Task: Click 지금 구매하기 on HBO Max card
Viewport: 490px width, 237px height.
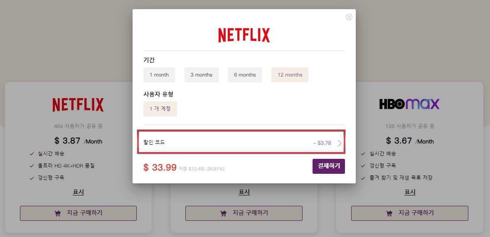Action: [x=410, y=213]
